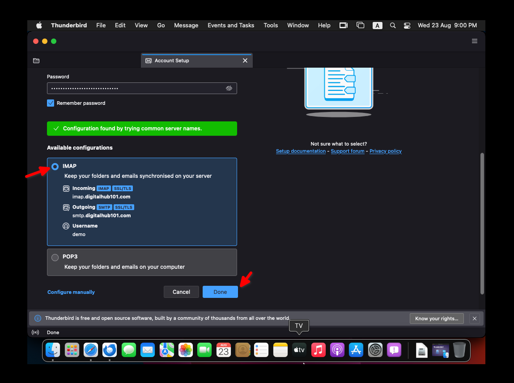Click the Cancel button
The height and width of the screenshot is (383, 514).
(181, 292)
